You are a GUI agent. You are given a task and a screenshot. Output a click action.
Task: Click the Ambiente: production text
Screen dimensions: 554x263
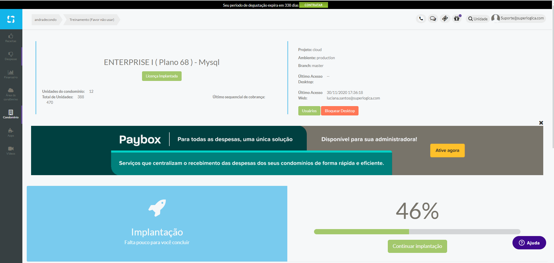tap(316, 58)
